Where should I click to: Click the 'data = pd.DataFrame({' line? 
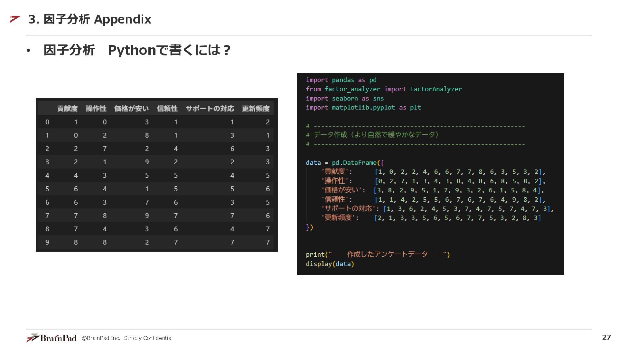pos(345,163)
